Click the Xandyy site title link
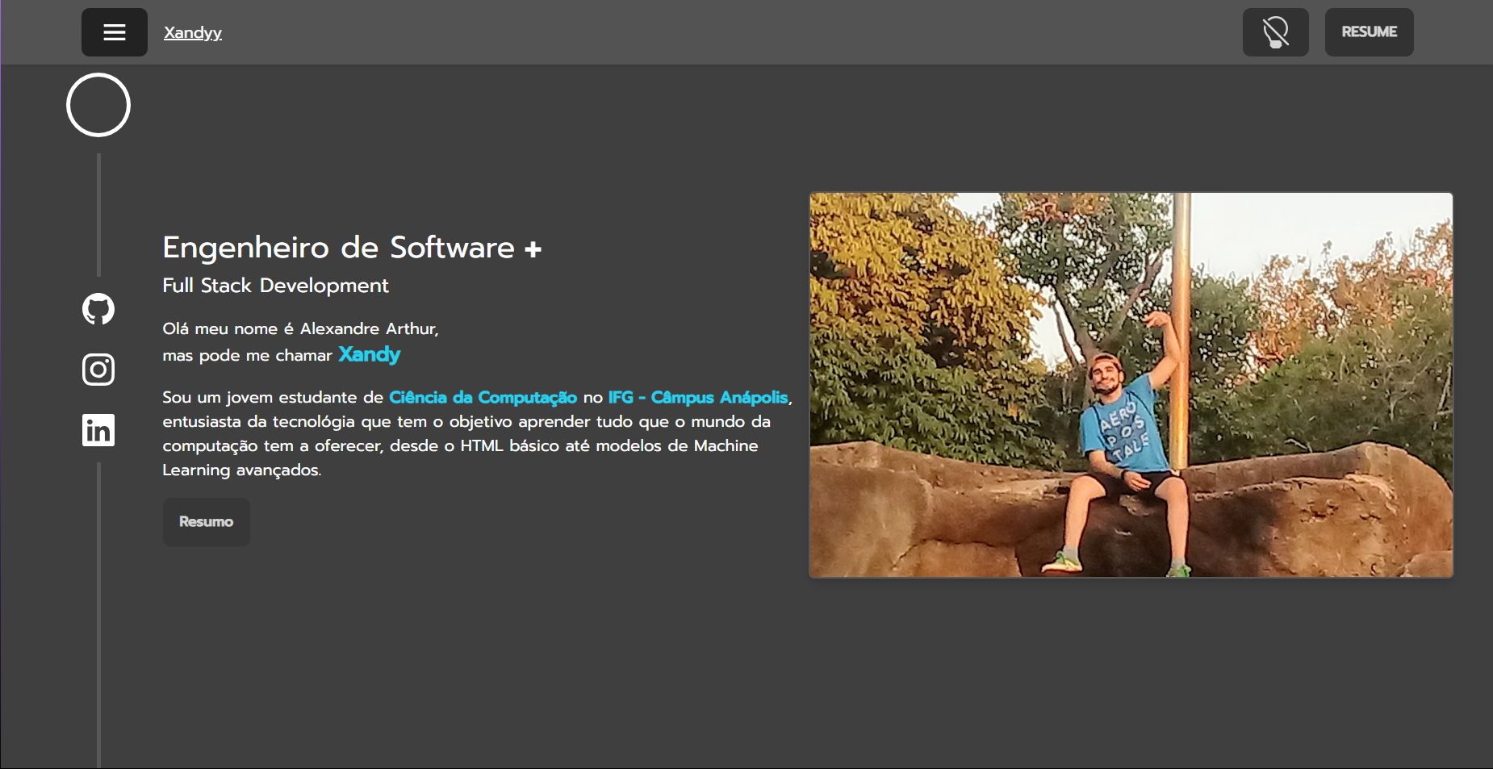 coord(192,32)
